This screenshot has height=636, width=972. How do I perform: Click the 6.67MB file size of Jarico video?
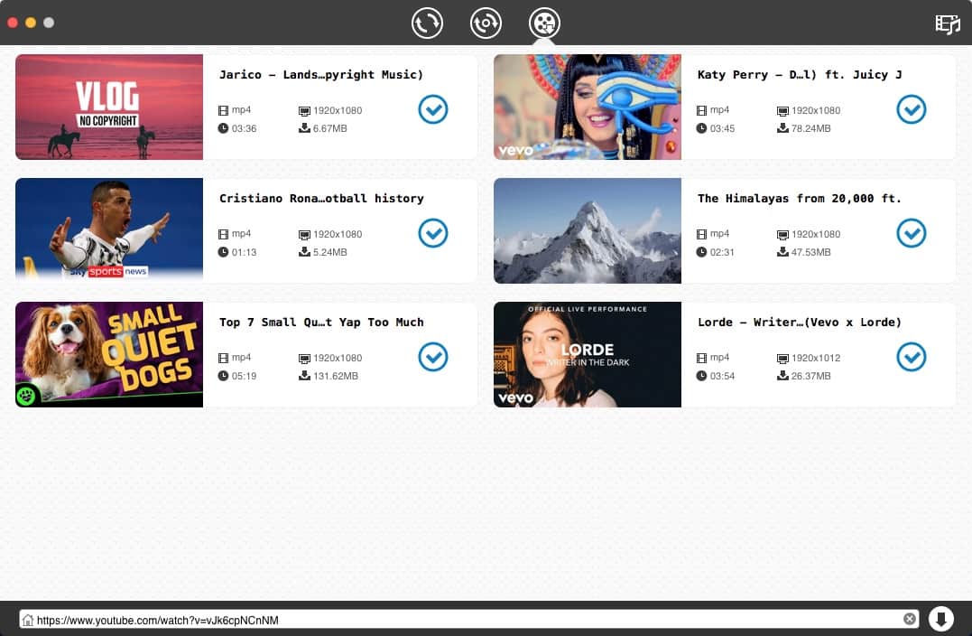pyautogui.click(x=329, y=128)
